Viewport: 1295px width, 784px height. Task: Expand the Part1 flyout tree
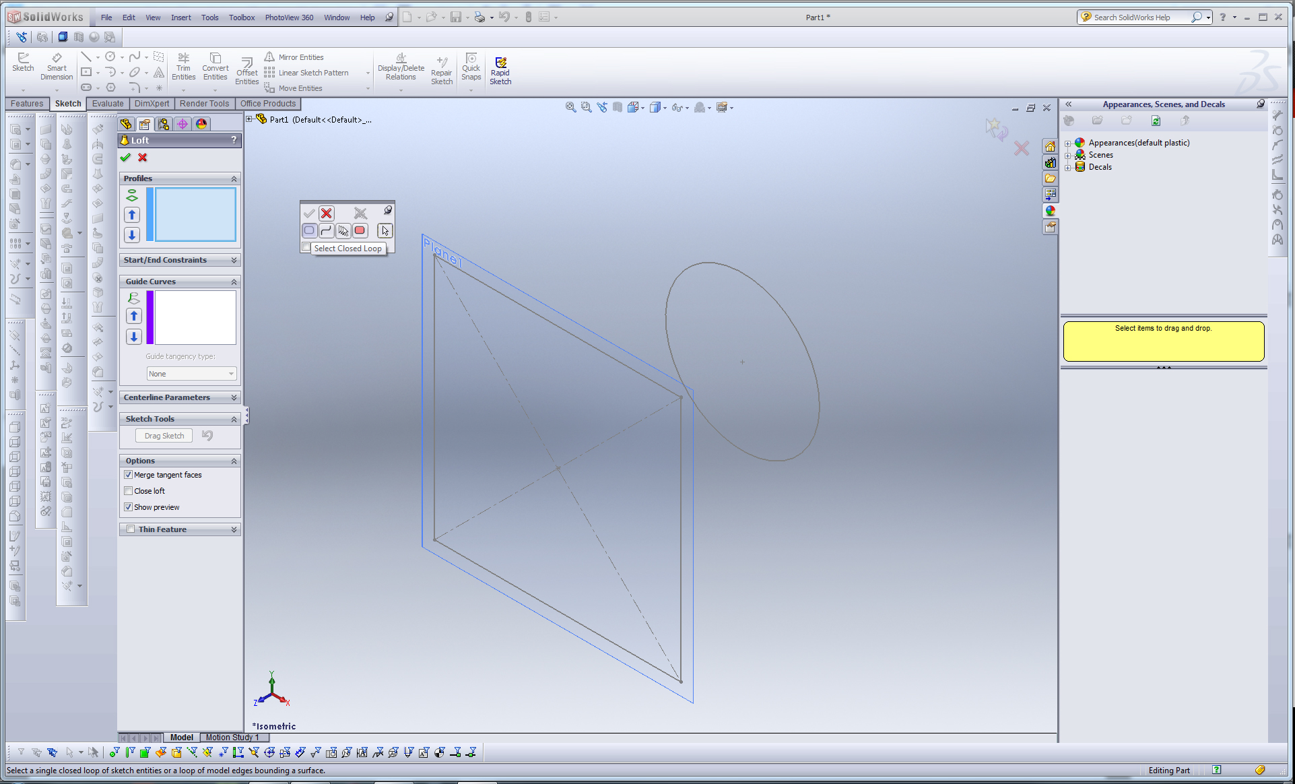click(249, 119)
